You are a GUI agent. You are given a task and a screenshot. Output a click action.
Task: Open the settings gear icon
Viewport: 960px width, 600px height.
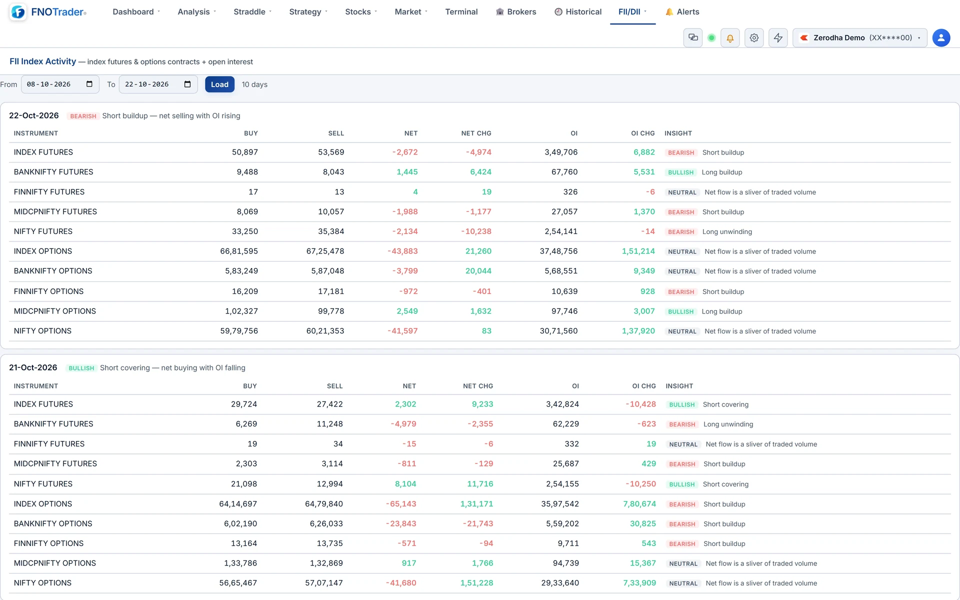[x=754, y=37]
